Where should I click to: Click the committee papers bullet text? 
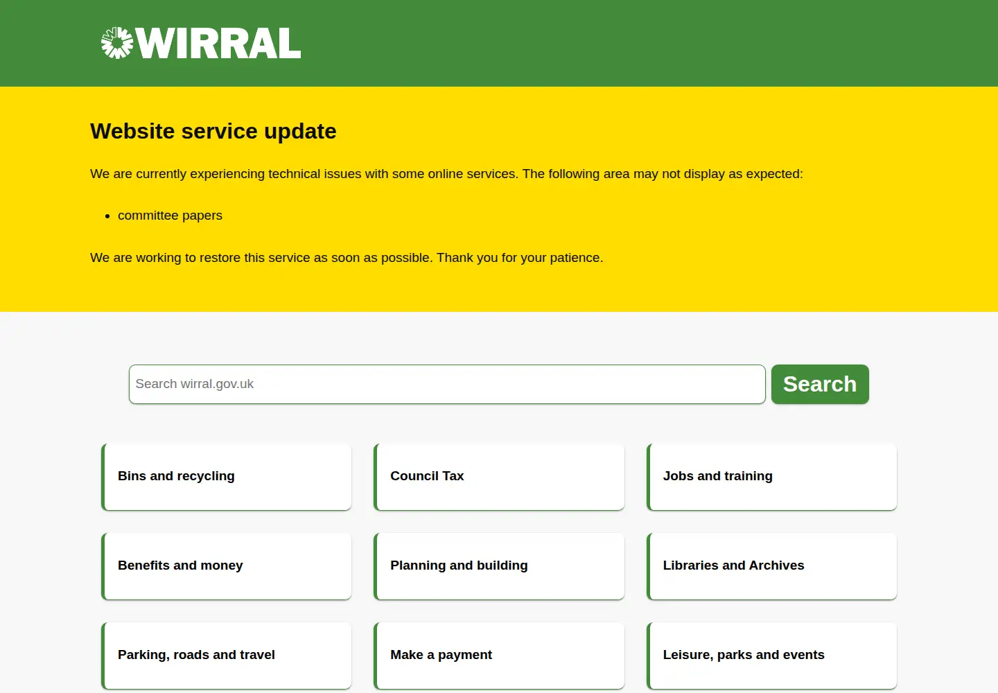click(x=170, y=216)
